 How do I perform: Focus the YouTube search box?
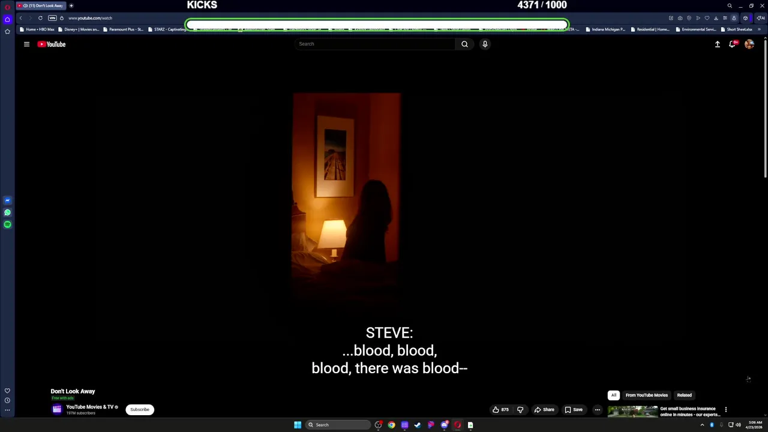(375, 44)
